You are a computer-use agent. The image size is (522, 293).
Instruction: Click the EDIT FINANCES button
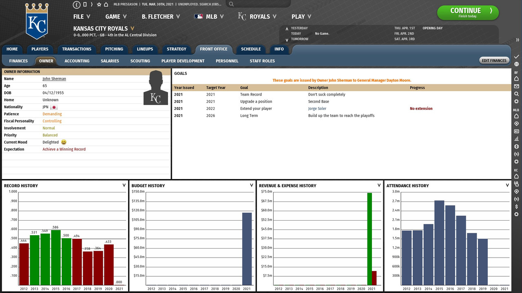click(x=494, y=61)
